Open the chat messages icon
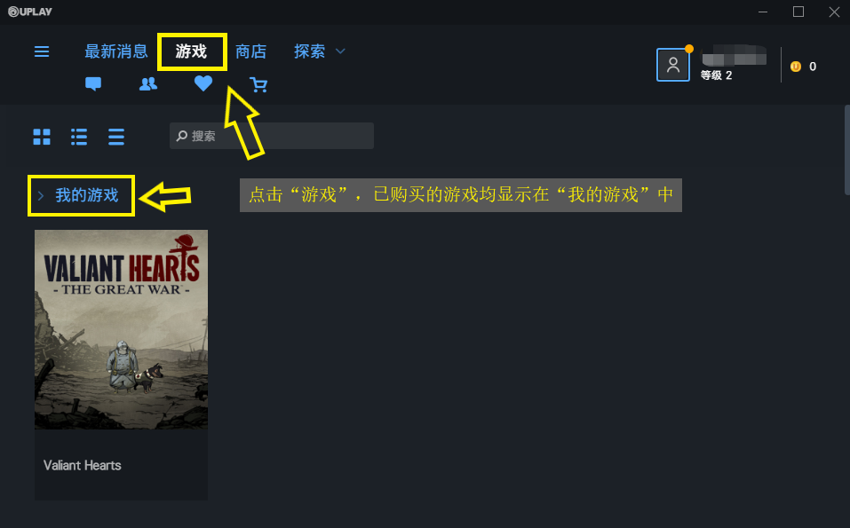 pos(93,84)
